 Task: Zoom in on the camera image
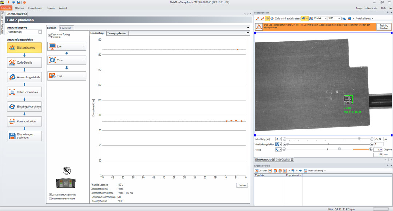tap(257, 19)
